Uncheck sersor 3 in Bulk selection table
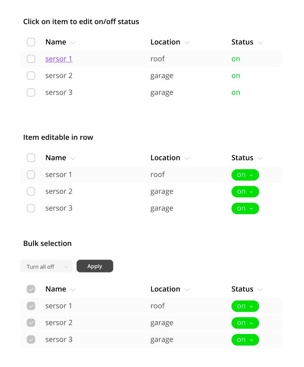The width and height of the screenshot is (304, 367). pyautogui.click(x=31, y=340)
